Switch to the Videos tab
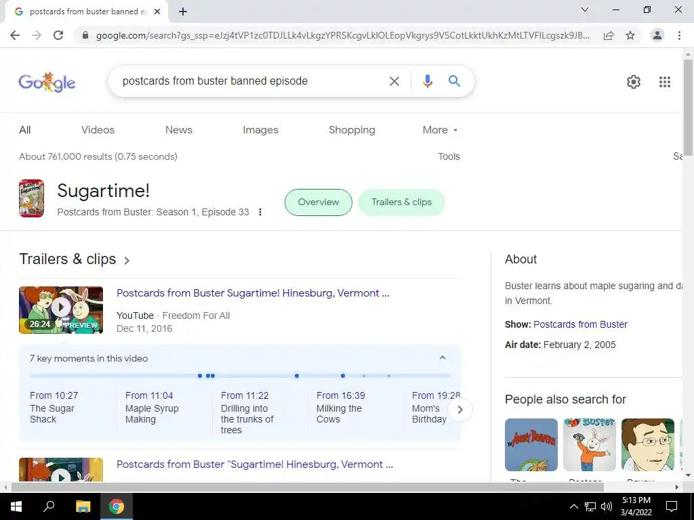 tap(98, 130)
